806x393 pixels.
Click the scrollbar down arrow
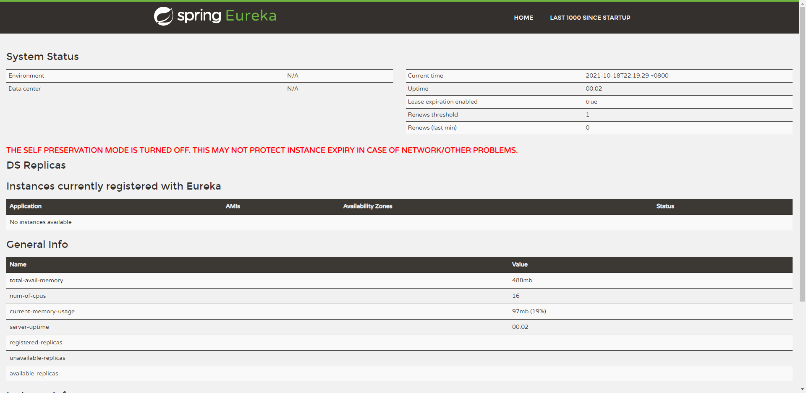pyautogui.click(x=802, y=390)
